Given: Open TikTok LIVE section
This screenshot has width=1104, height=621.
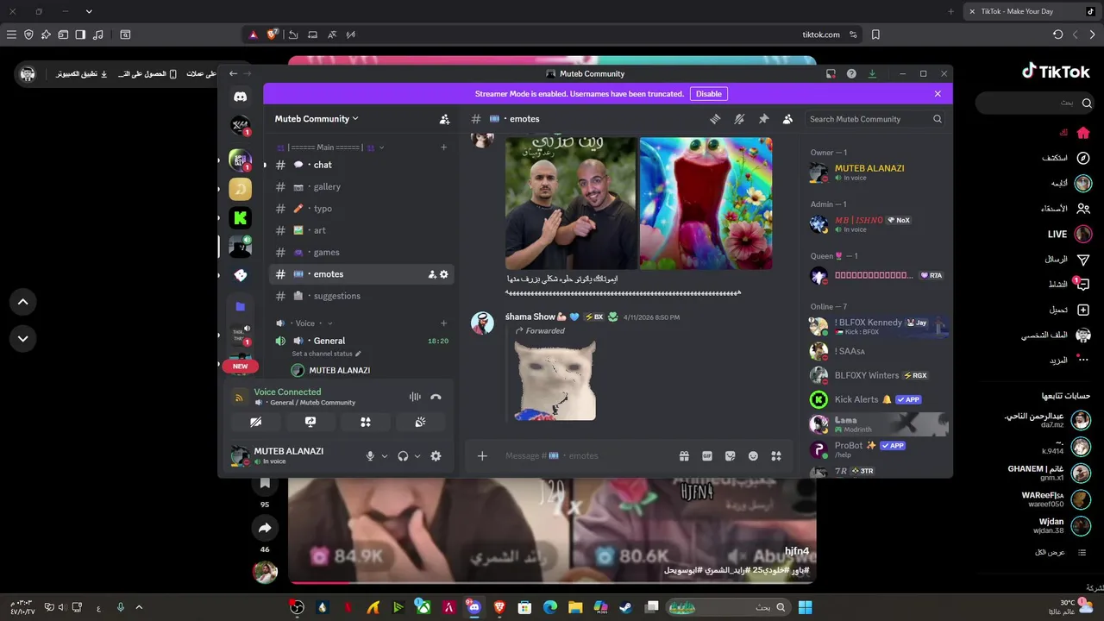Looking at the screenshot, I should click(1069, 234).
